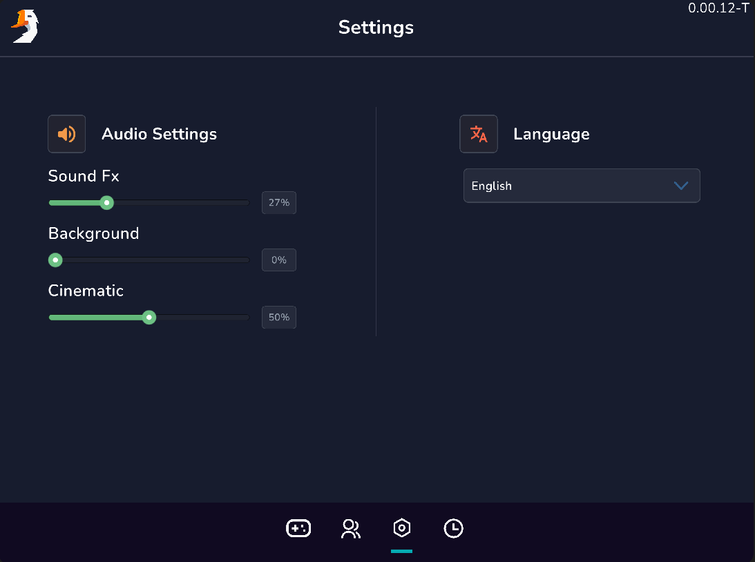Click the Settings page title
755x562 pixels.
pyautogui.click(x=376, y=28)
